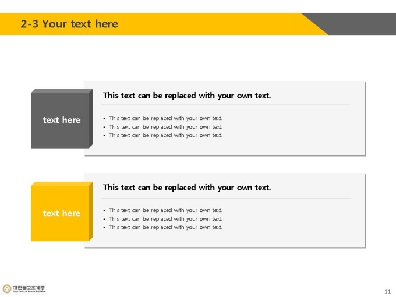396x297 pixels.
Task: Click the slide number 11
Action: (388, 291)
